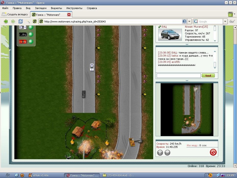Click the red prohibition stop button

click(213, 152)
